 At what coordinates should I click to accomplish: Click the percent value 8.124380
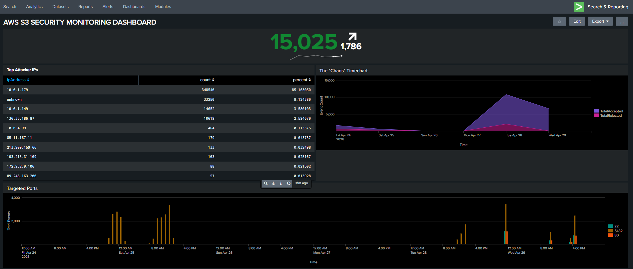(x=302, y=99)
